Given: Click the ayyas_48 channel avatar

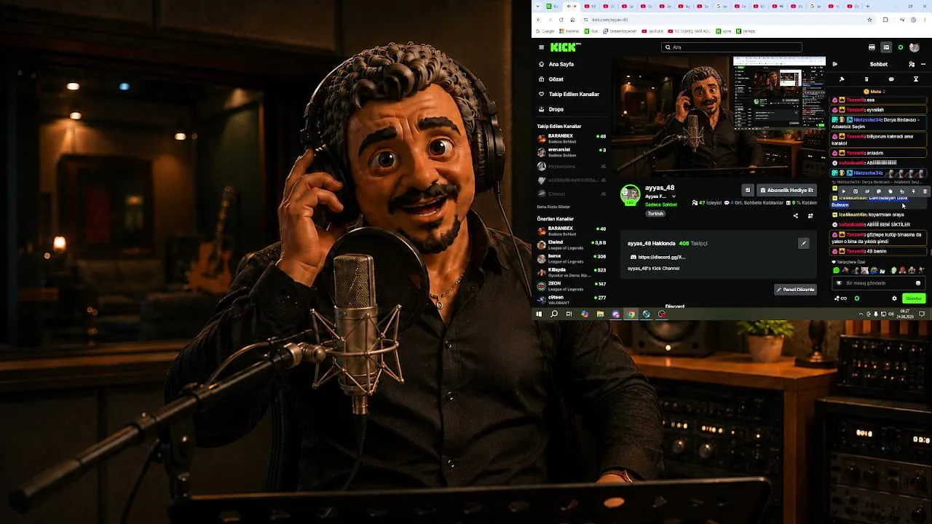Looking at the screenshot, I should (630, 194).
